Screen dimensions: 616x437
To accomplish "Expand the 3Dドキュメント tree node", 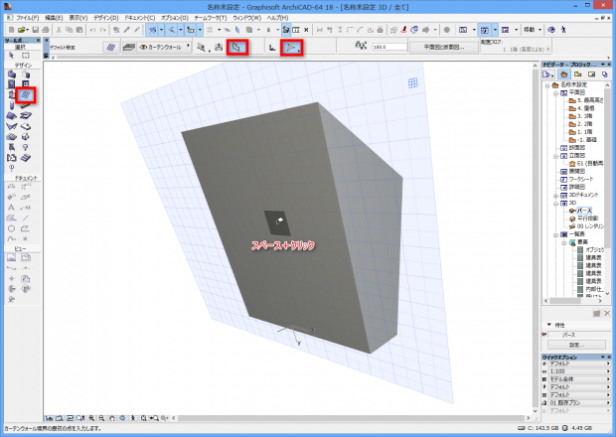I will tap(556, 195).
